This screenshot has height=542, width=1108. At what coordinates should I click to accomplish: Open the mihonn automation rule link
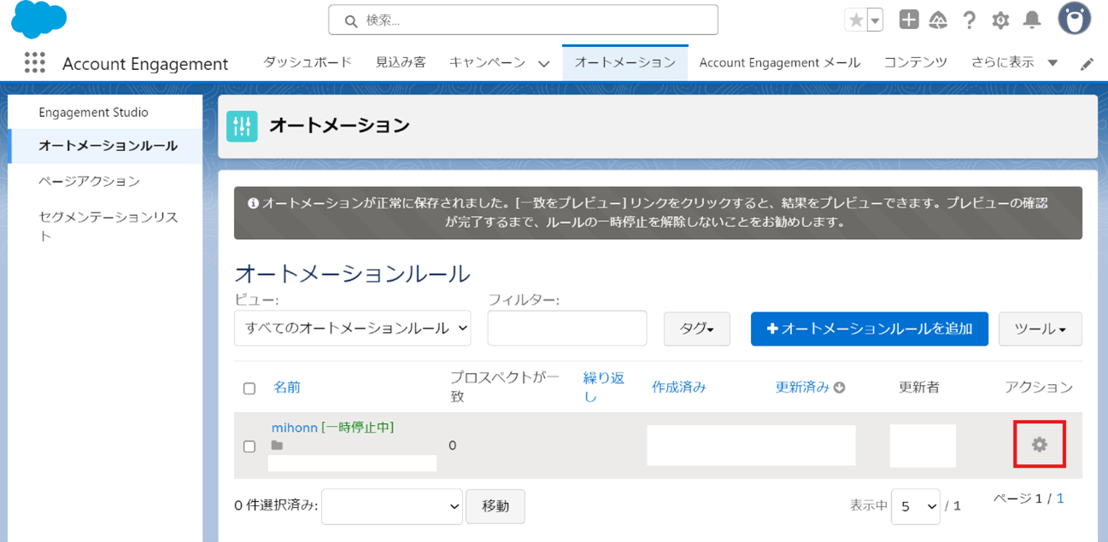click(x=295, y=428)
